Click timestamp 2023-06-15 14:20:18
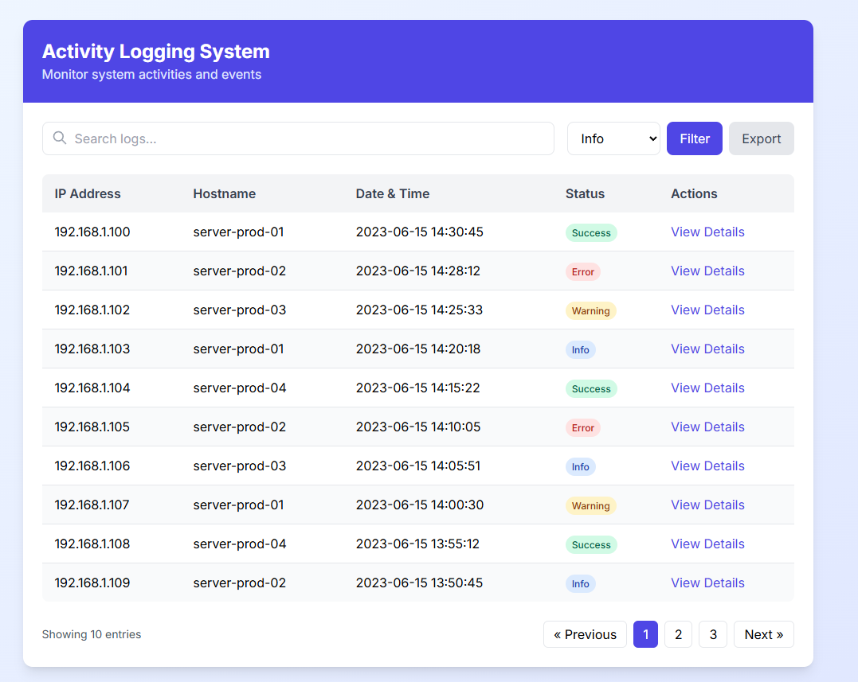858x682 pixels. tap(418, 349)
